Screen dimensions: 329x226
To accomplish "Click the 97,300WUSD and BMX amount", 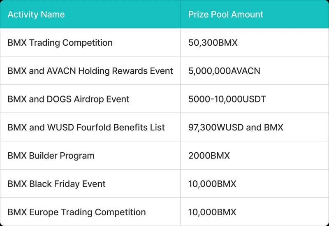I will click(x=236, y=127).
